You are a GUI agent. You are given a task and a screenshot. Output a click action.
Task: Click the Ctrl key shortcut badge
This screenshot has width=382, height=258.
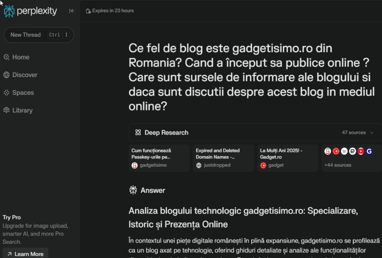[x=54, y=35]
